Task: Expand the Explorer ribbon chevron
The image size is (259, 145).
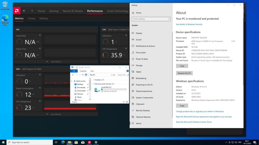Action: pyautogui.click(x=125, y=71)
